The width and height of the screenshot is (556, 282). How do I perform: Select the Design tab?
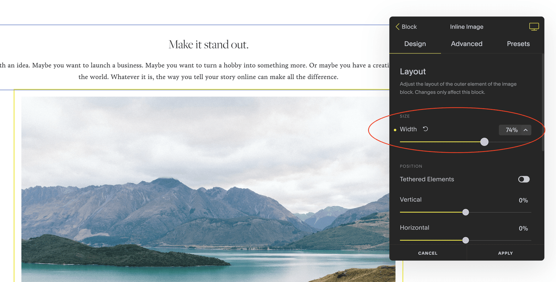pyautogui.click(x=415, y=44)
